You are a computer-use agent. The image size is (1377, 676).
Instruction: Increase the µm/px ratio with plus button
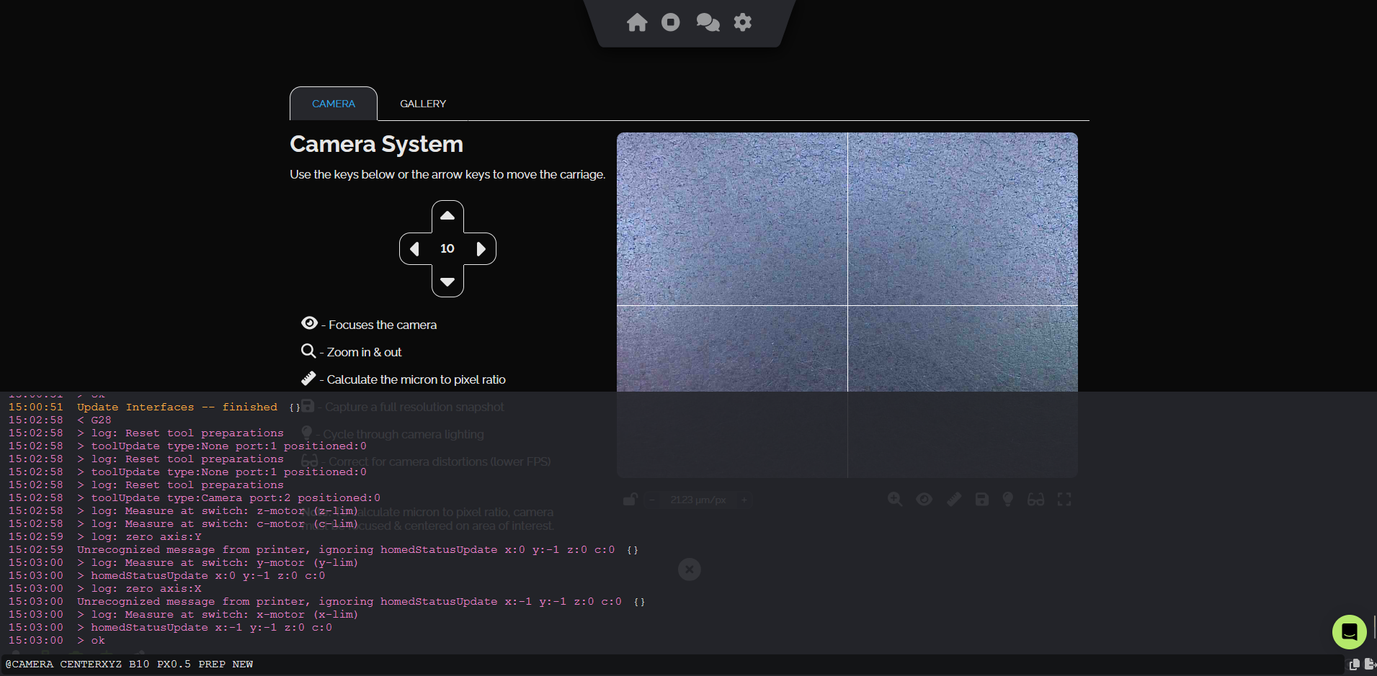(x=744, y=500)
